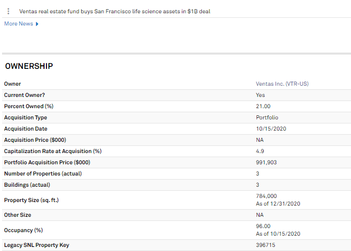Click the Occupancy 96.00 value
This screenshot has height=251, width=351.
click(x=263, y=226)
